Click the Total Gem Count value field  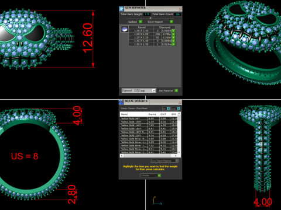click(x=177, y=14)
